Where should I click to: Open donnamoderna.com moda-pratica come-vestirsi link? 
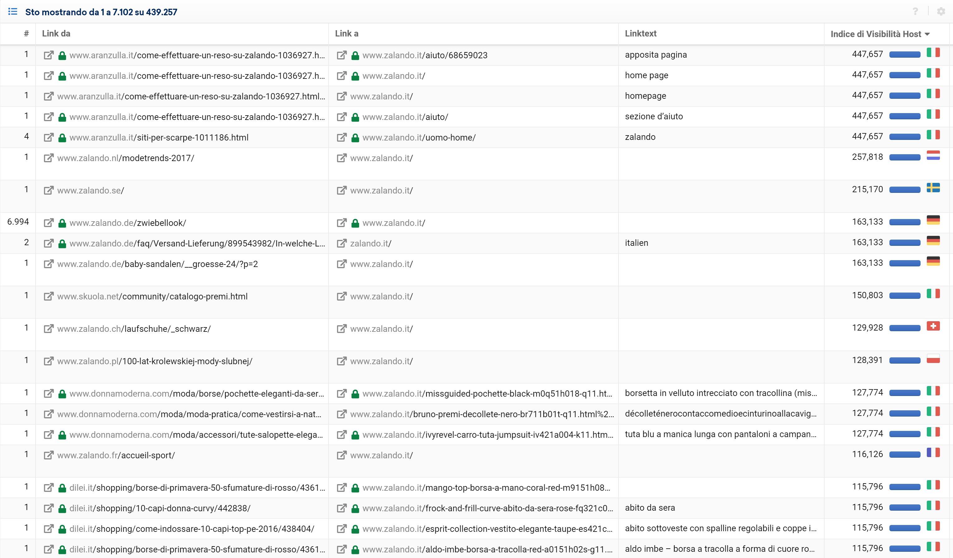click(190, 414)
